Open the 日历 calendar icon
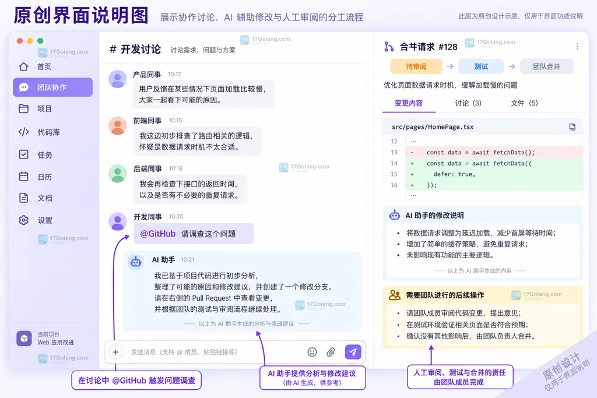 click(x=23, y=177)
